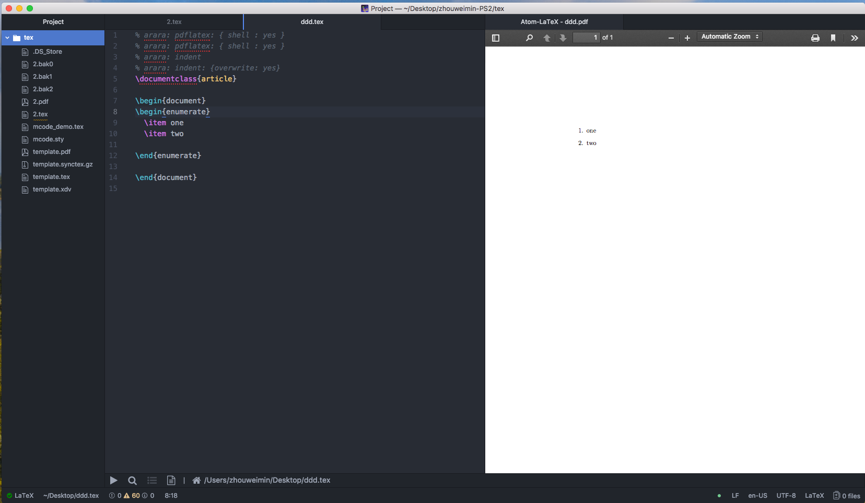This screenshot has width=865, height=503.
Task: Open the Automatic Zoom dropdown
Action: (729, 37)
